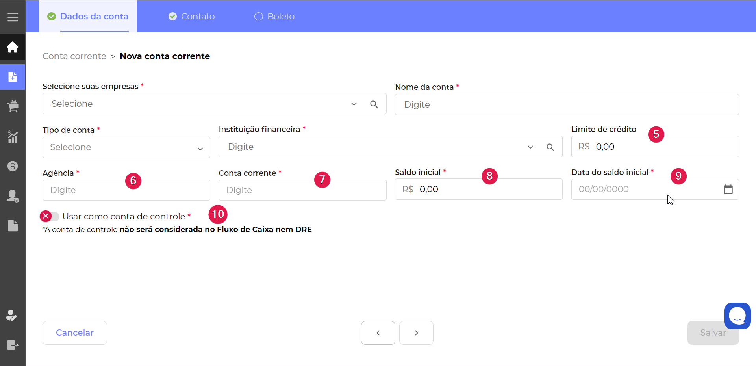Open the chart analytics sidebar icon
This screenshot has width=756, height=366.
coord(13,137)
